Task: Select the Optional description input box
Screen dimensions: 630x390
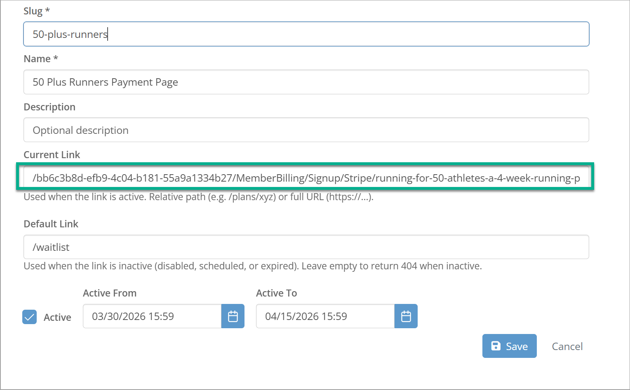Action: tap(306, 130)
